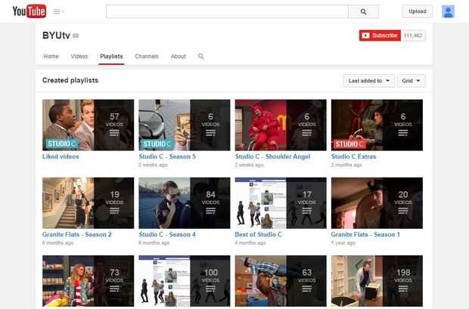
Task: Click playlist list icon on Studio C Season 4
Action: pyautogui.click(x=210, y=211)
